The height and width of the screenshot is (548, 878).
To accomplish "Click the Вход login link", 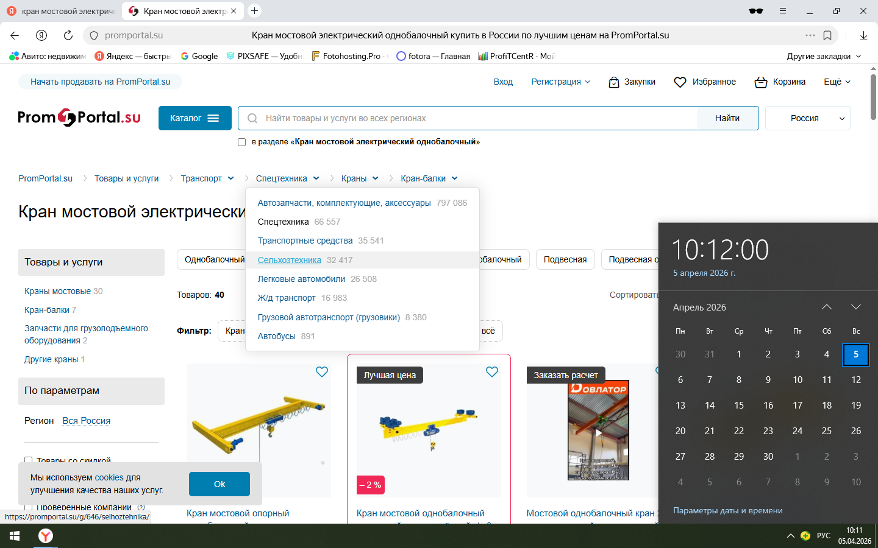I will pos(503,82).
